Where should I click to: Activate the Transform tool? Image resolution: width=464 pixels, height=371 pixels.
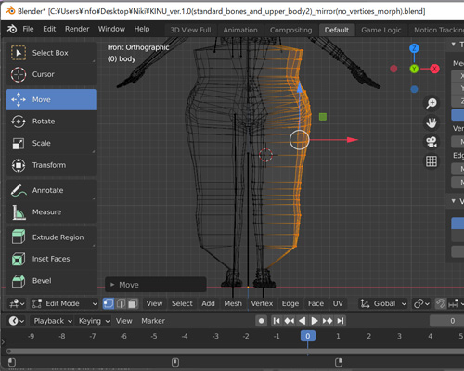(51, 165)
